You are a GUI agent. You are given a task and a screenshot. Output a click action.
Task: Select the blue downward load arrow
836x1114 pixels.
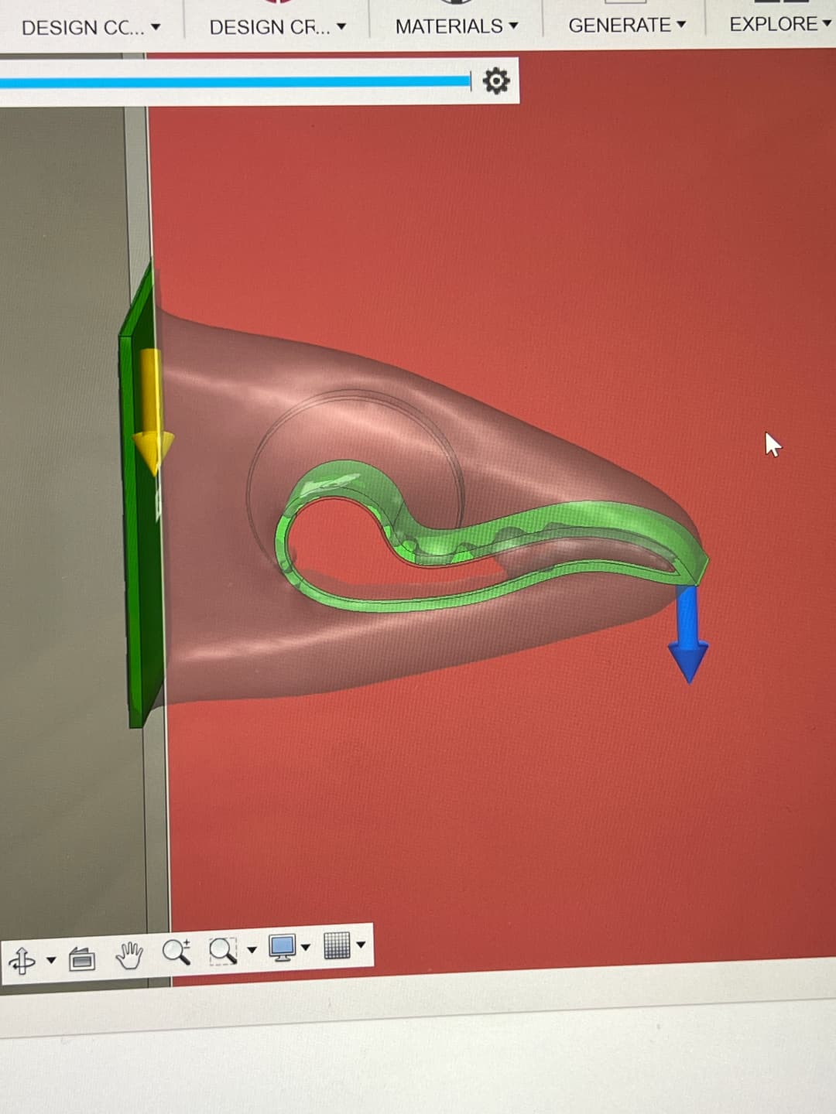[x=687, y=636]
